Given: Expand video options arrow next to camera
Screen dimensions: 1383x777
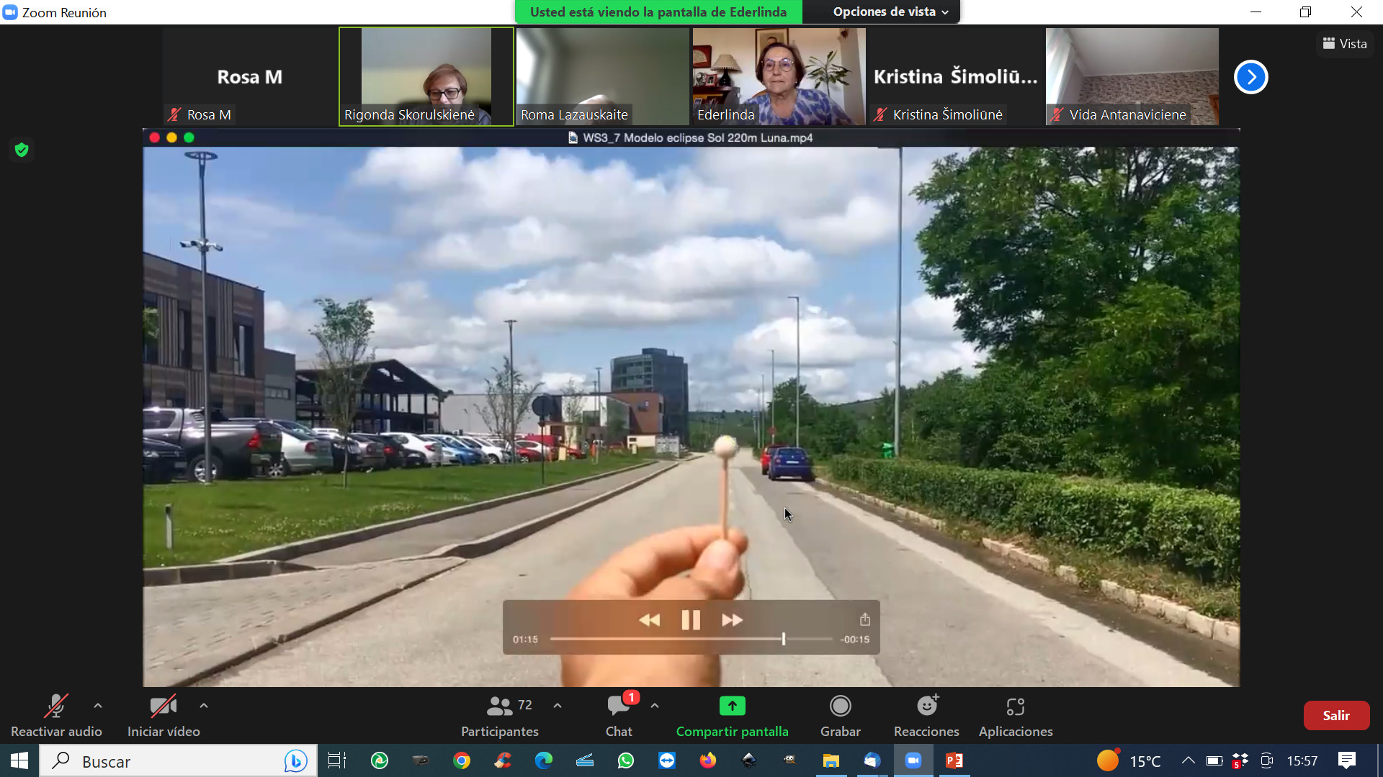Looking at the screenshot, I should click(x=204, y=706).
